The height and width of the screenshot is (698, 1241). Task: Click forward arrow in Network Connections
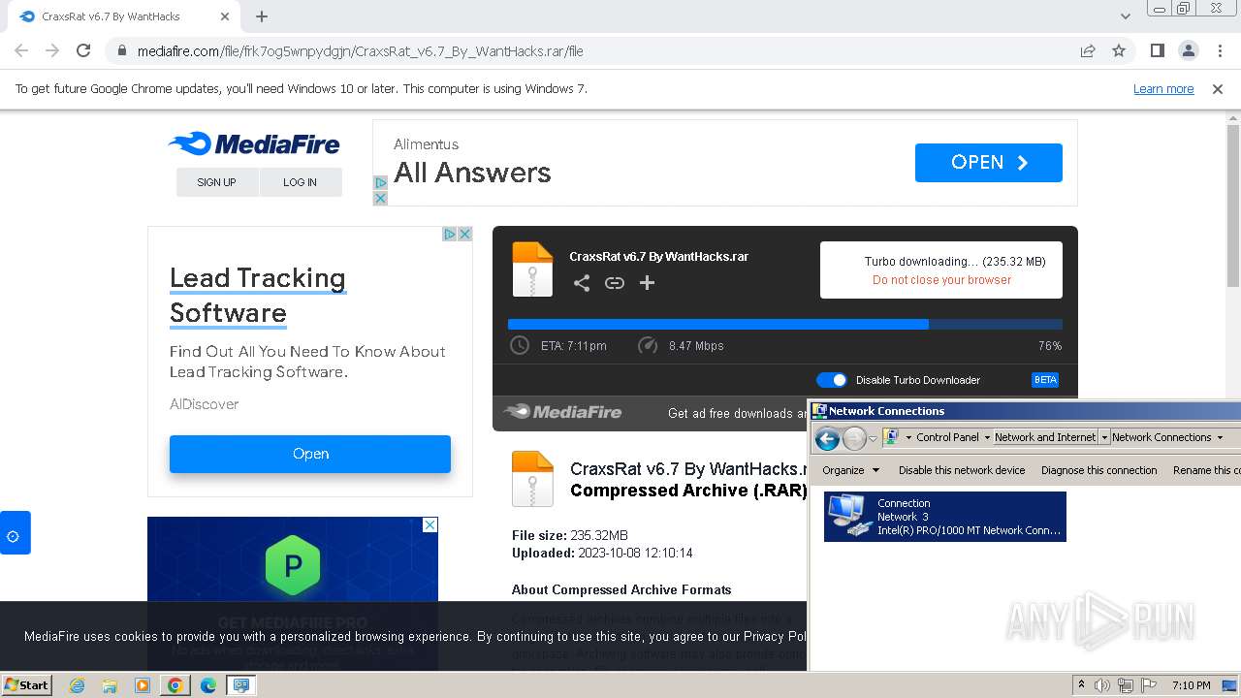(854, 438)
